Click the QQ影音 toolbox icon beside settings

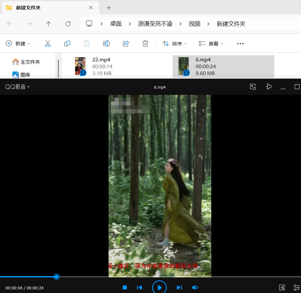point(282,287)
